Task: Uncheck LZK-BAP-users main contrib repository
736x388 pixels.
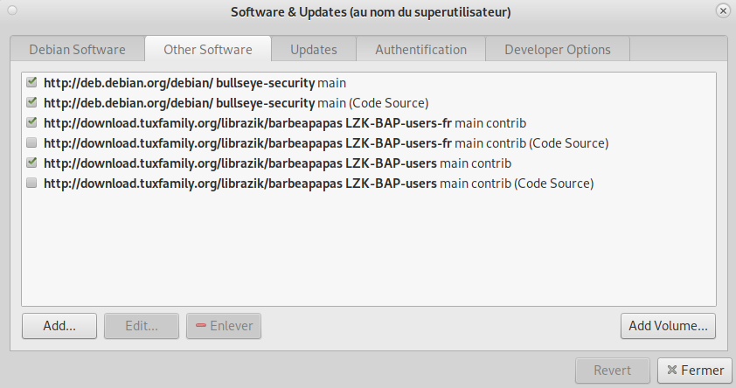Action: click(31, 163)
